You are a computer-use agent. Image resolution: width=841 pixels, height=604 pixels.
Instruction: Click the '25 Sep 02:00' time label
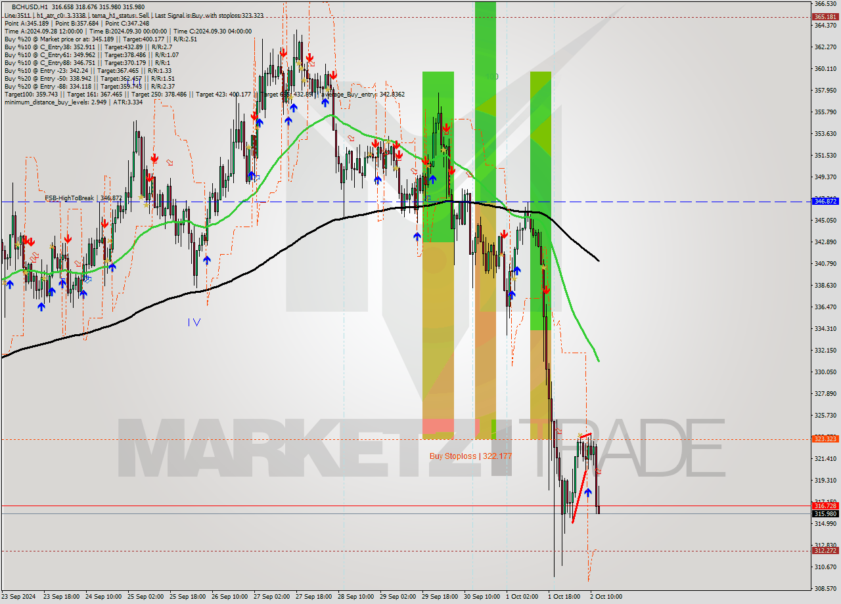coord(145,597)
